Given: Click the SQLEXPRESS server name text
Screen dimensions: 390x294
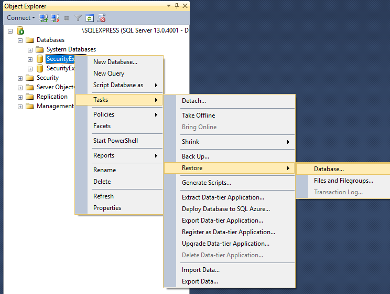Looking at the screenshot, I should (x=135, y=30).
